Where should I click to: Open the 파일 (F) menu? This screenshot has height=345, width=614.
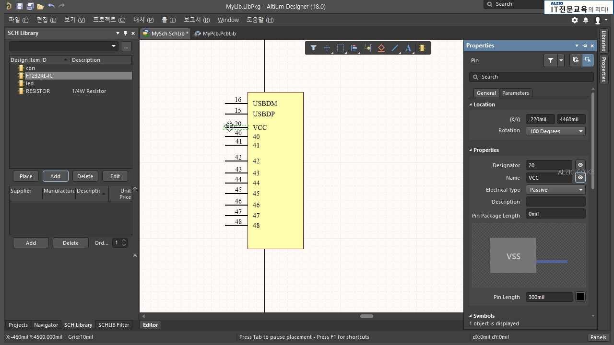[18, 20]
